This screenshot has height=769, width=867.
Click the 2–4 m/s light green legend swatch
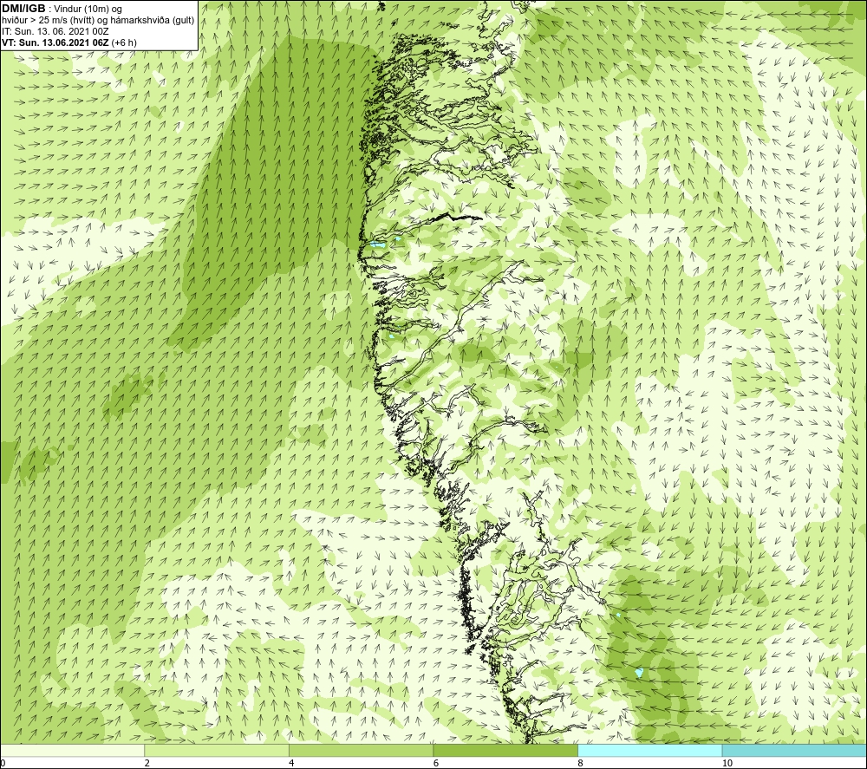click(217, 751)
